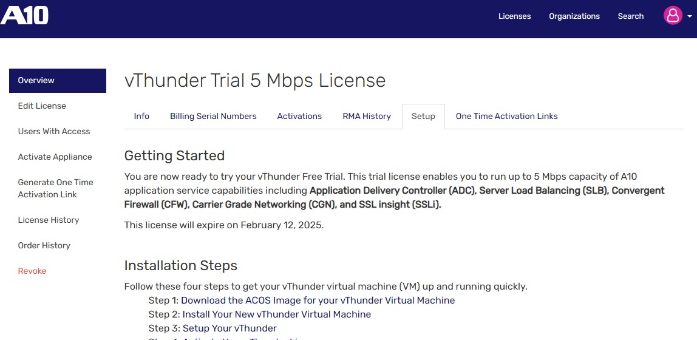
Task: View License History in the sidebar
Action: pyautogui.click(x=49, y=220)
